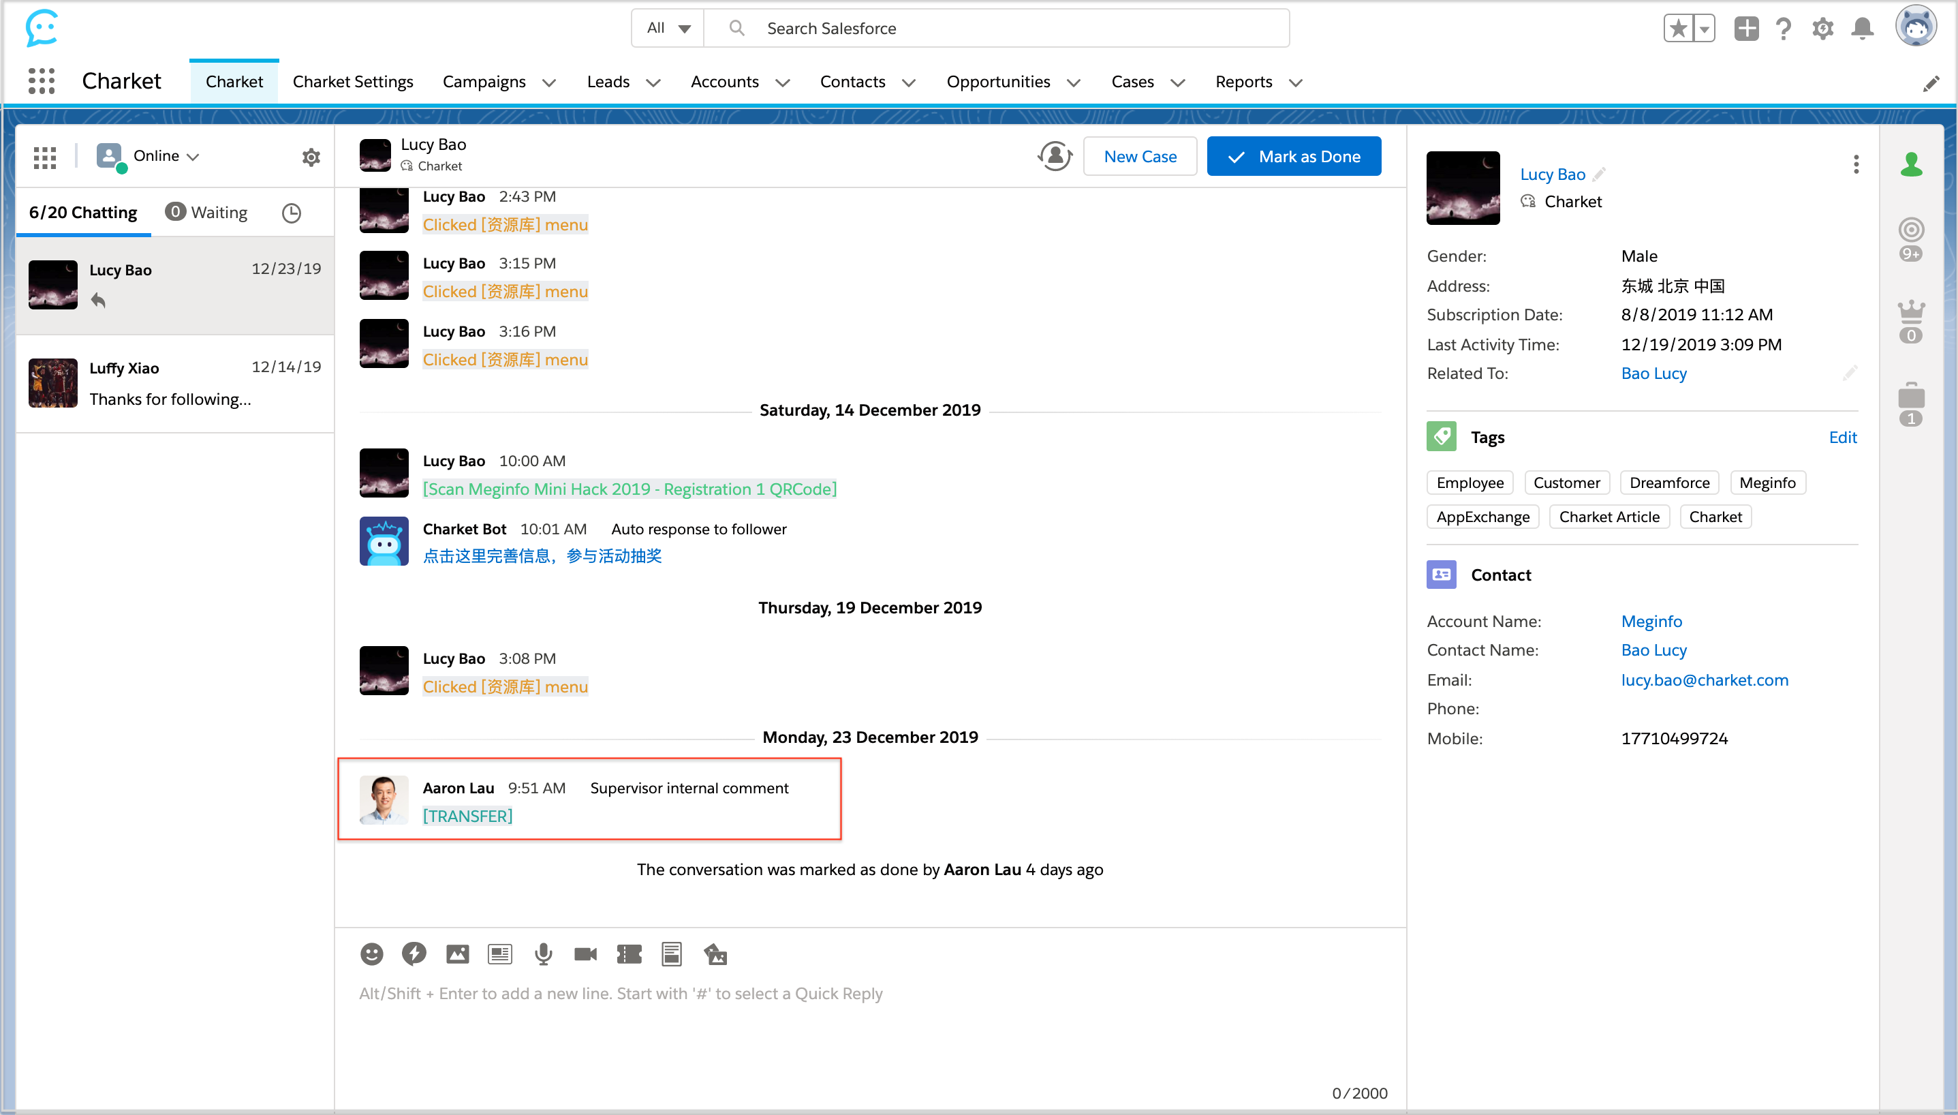1958x1115 pixels.
Task: Edit the Tags section
Action: pos(1842,438)
